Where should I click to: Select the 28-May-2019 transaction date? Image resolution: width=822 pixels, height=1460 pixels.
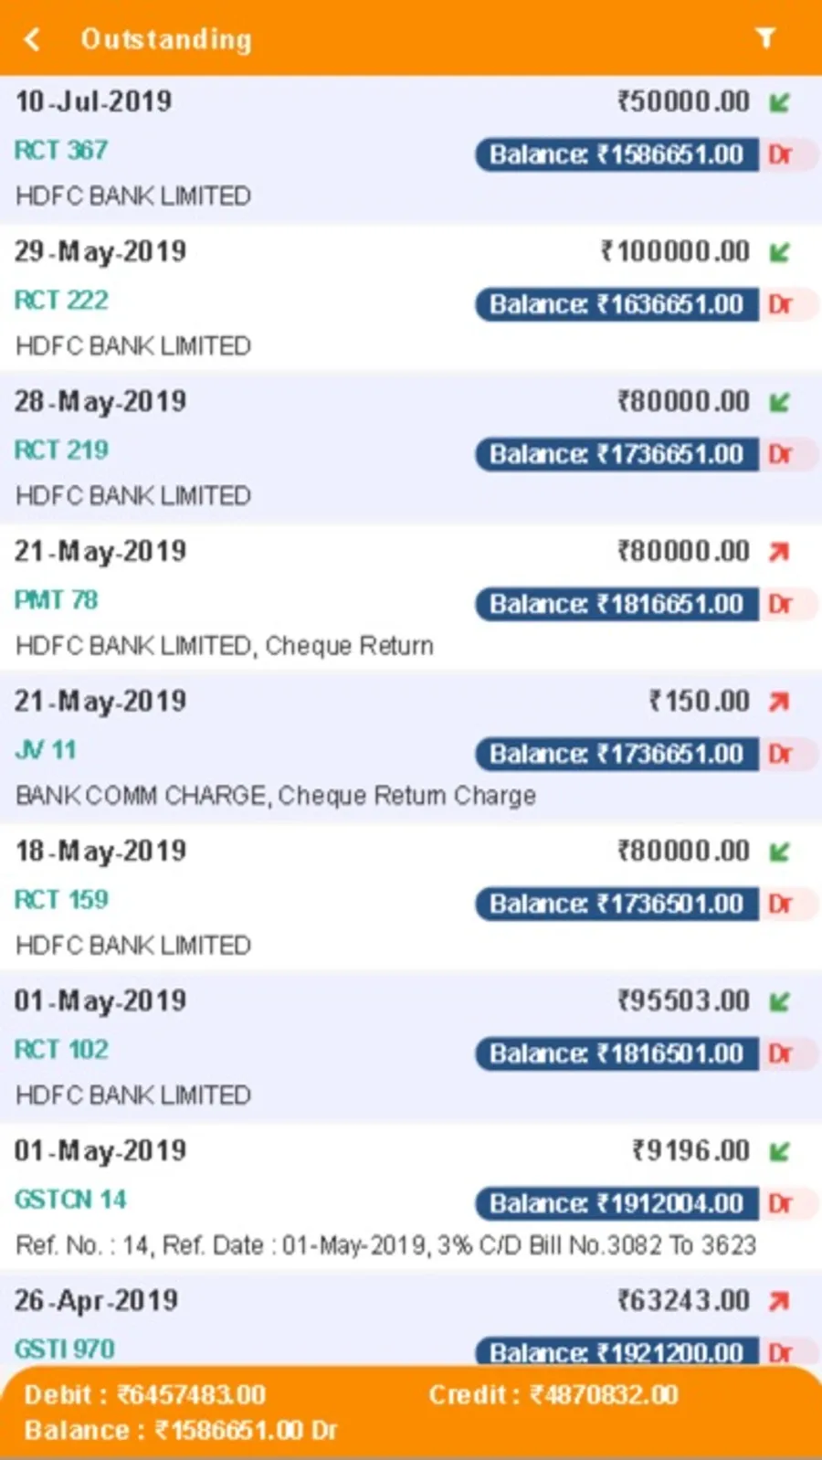tap(100, 401)
